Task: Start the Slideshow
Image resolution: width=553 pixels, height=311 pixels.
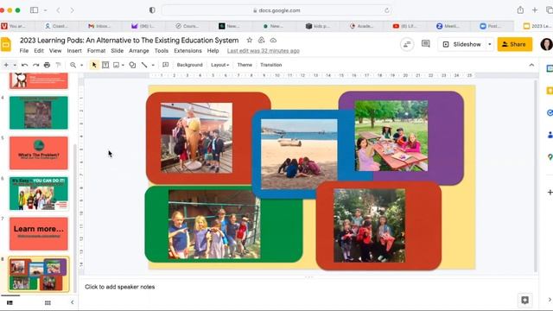Action: pos(461,44)
